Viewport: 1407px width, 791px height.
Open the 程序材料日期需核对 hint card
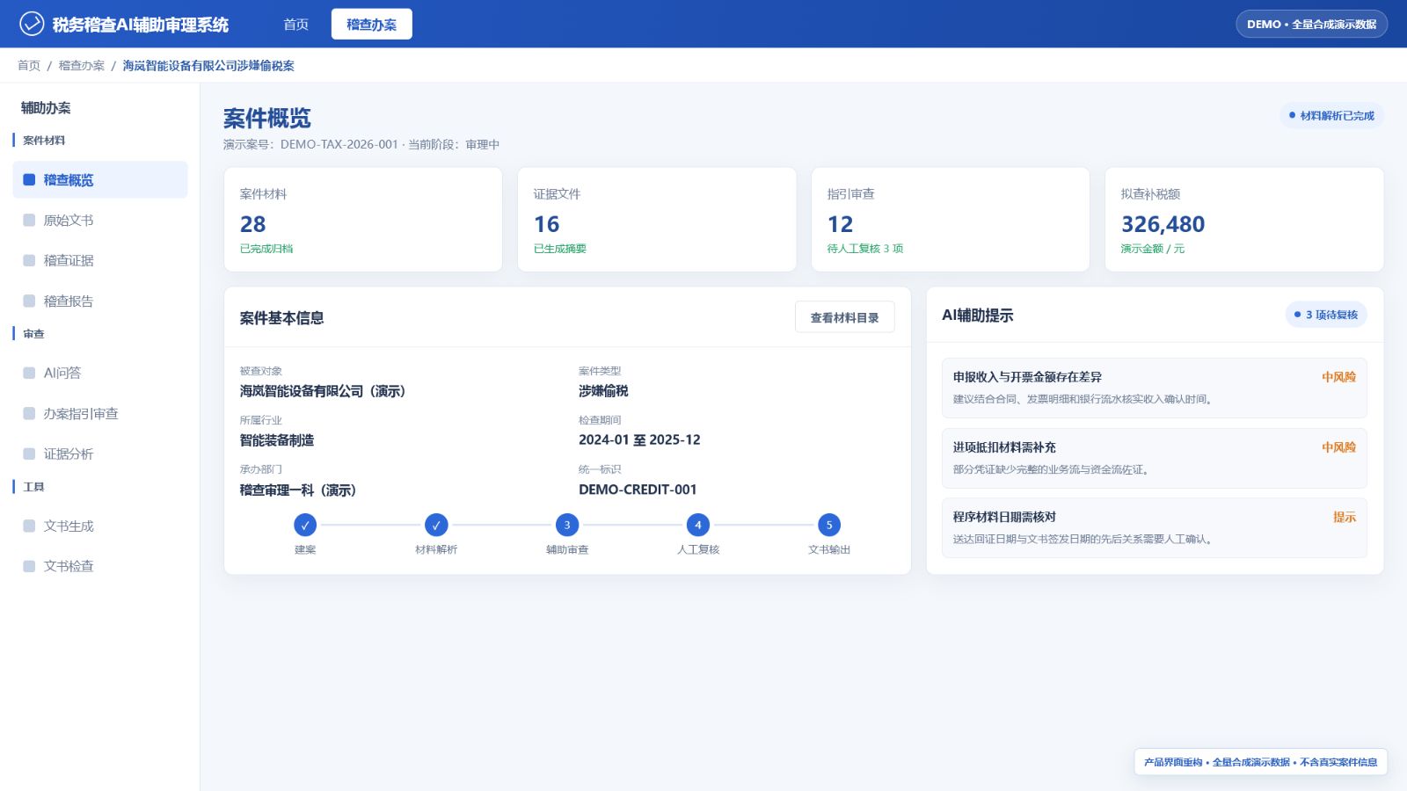pos(1155,527)
